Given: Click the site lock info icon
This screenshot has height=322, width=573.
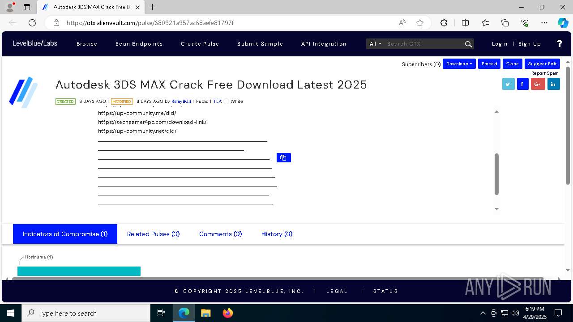Looking at the screenshot, I should click(x=56, y=23).
